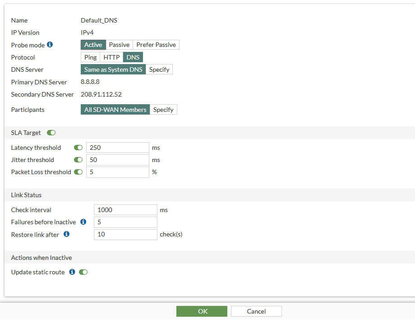Image resolution: width=415 pixels, height=328 pixels.
Task: Edit Failures before inactive field
Action: [x=125, y=222]
